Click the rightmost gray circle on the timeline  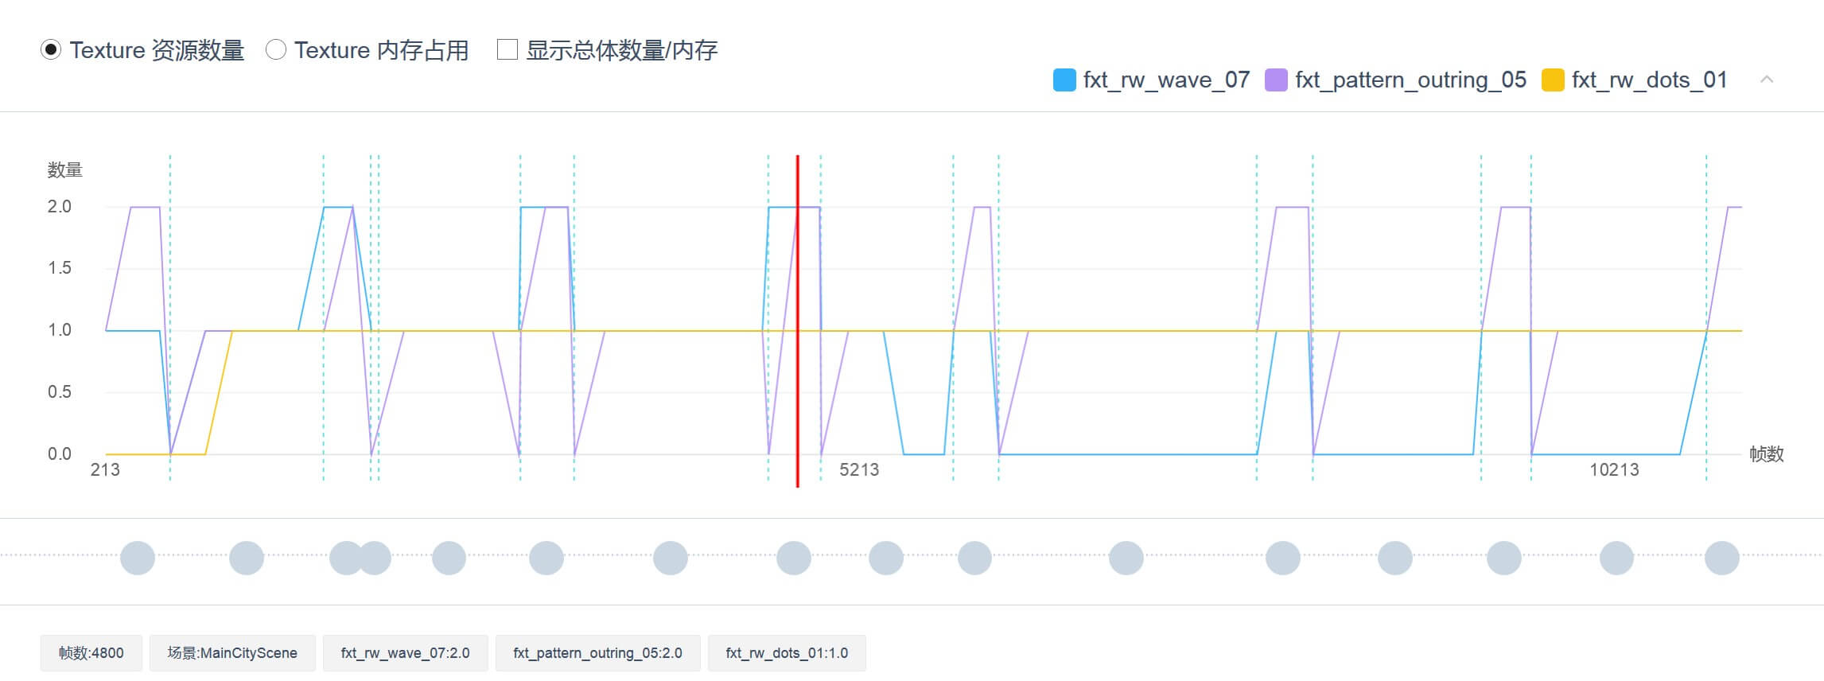(x=1721, y=558)
